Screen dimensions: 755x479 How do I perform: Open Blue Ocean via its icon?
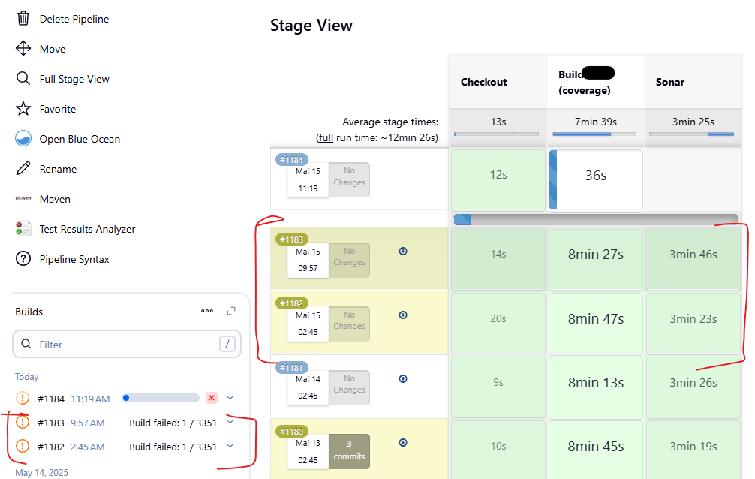(x=23, y=139)
